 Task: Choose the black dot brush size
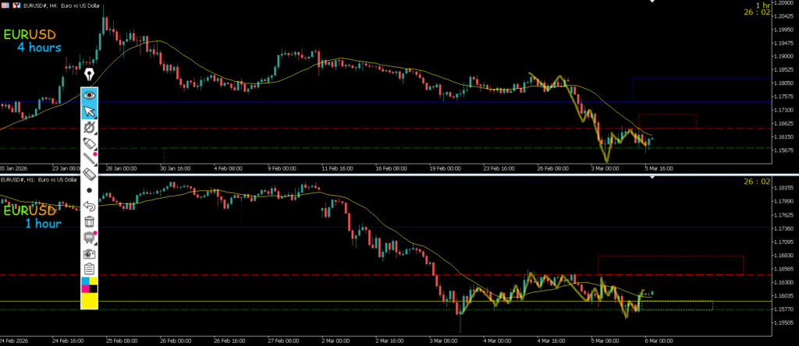90,190
